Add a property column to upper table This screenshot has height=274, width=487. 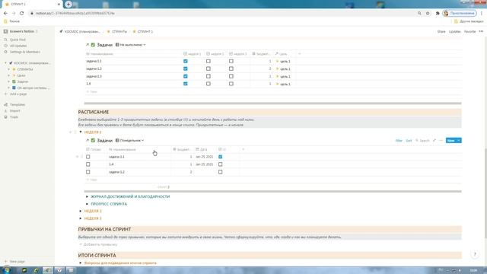(299, 54)
